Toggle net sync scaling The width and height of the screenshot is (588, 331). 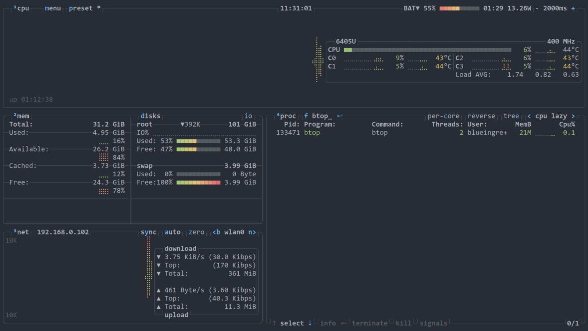pos(149,232)
